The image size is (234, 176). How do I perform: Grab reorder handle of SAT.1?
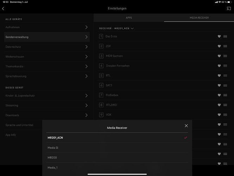point(225,86)
